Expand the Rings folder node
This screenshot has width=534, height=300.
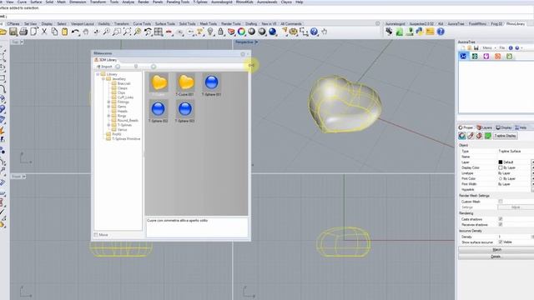108,116
